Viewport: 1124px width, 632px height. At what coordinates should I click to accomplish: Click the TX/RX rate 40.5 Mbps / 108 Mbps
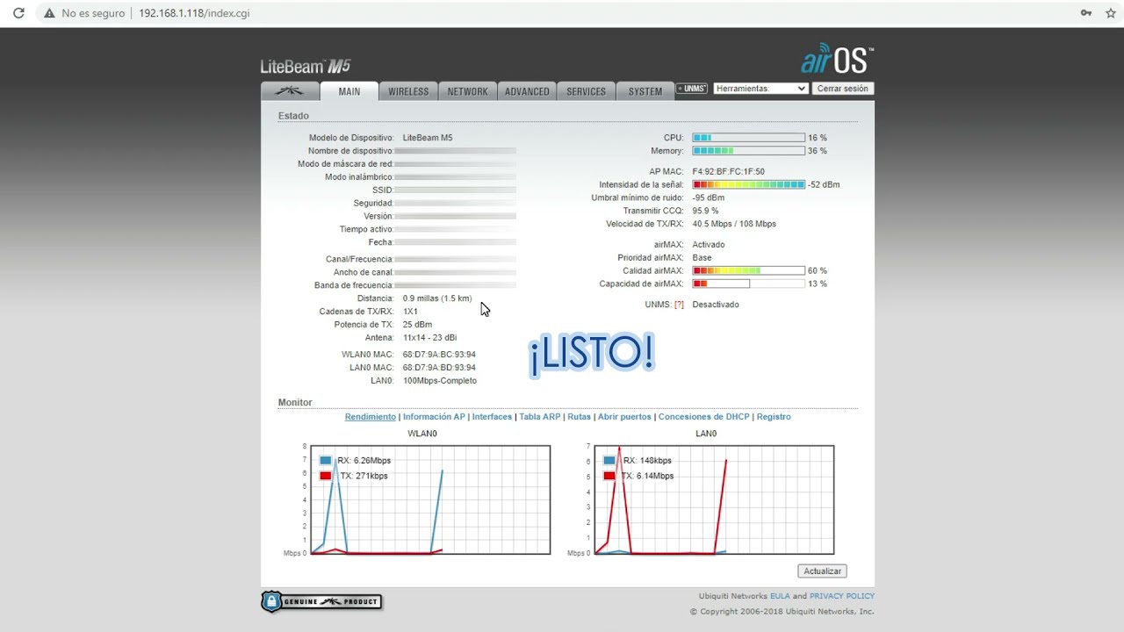tap(734, 224)
